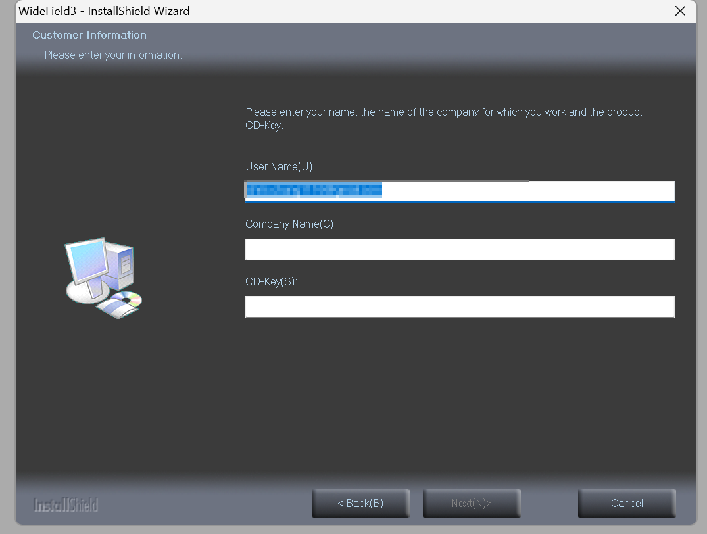Click the User Name(U) label
Image resolution: width=707 pixels, height=534 pixels.
(280, 167)
